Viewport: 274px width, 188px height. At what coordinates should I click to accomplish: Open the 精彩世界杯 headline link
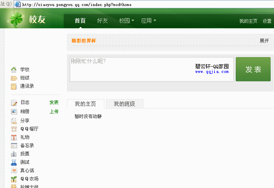84,41
